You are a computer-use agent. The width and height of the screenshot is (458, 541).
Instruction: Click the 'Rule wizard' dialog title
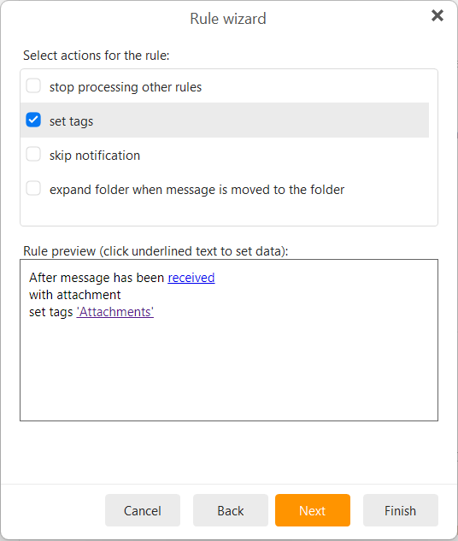pyautogui.click(x=228, y=19)
